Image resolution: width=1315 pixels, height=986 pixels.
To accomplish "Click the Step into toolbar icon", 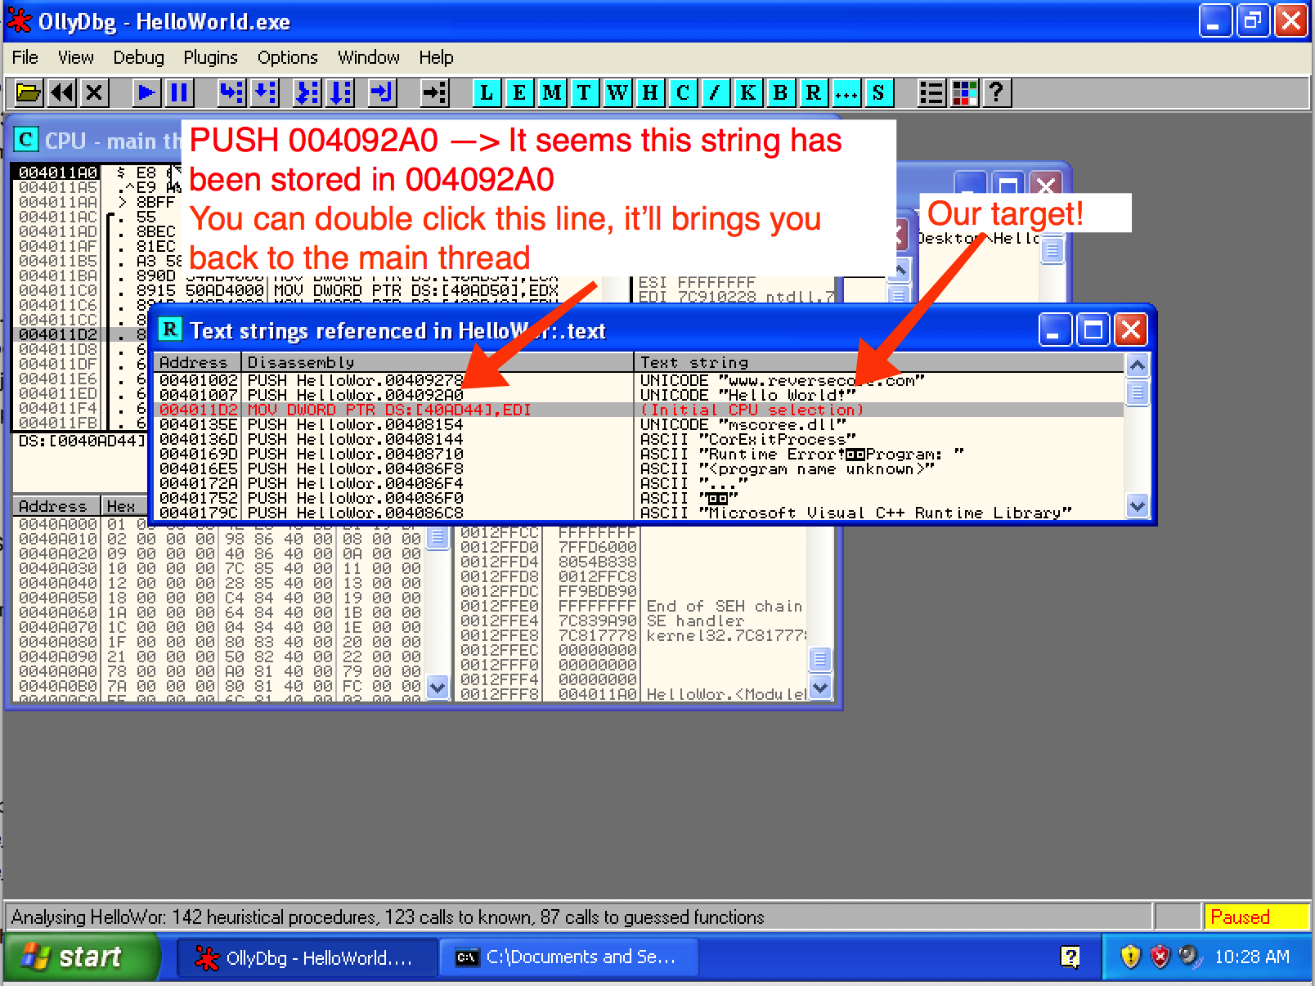I will (x=231, y=92).
